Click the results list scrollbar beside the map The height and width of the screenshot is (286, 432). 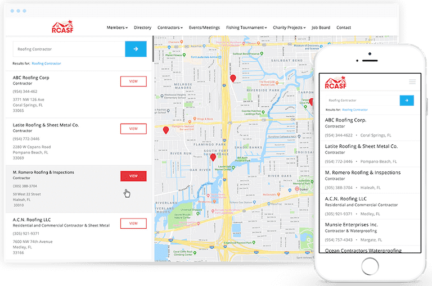153,49
